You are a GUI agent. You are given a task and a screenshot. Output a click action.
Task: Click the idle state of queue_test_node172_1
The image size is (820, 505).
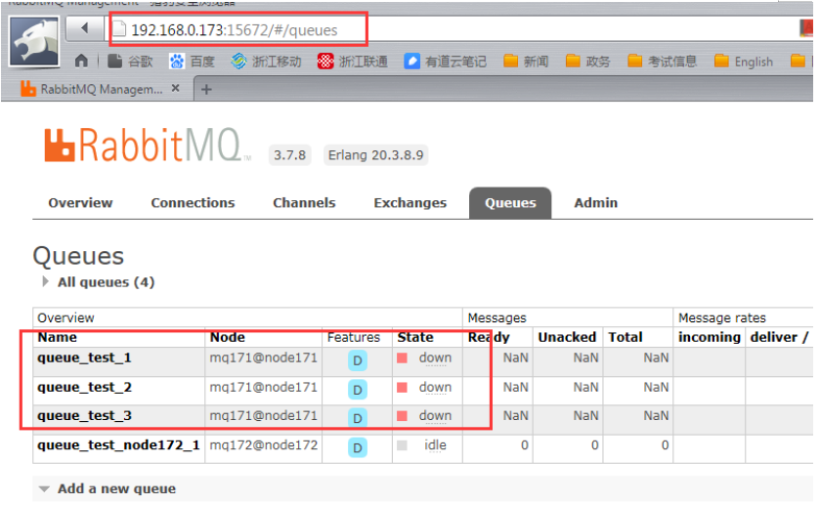coord(435,444)
